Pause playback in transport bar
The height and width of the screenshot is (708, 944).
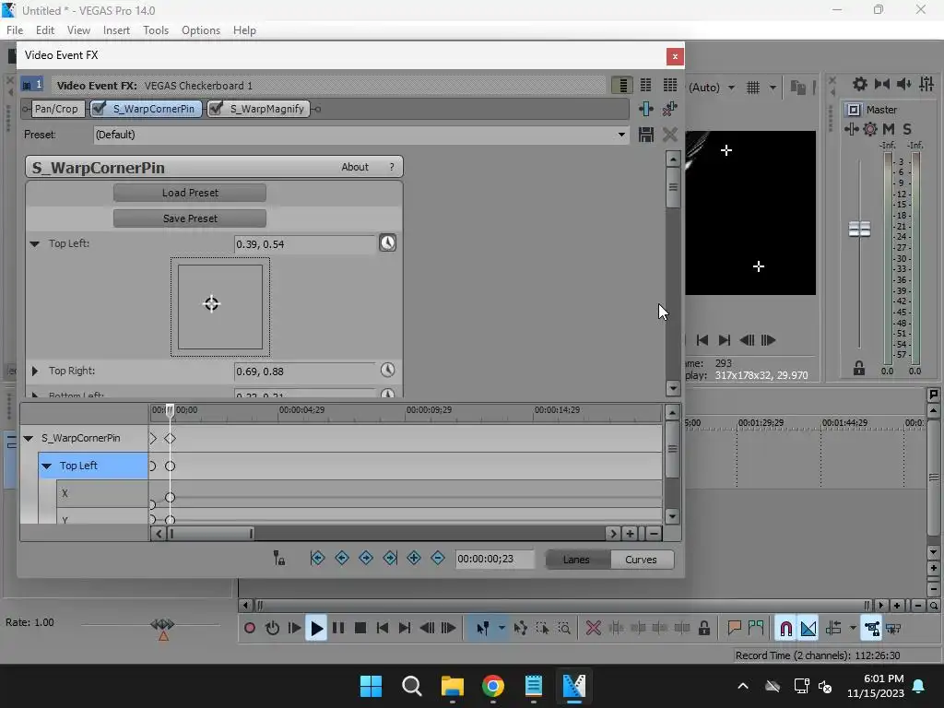click(338, 629)
